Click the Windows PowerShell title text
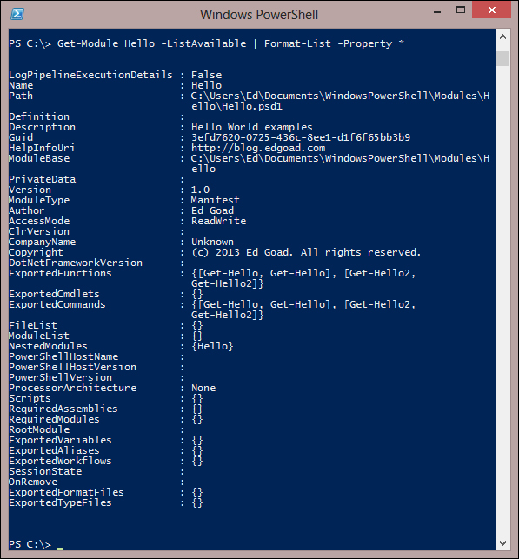The image size is (519, 559). (x=259, y=15)
